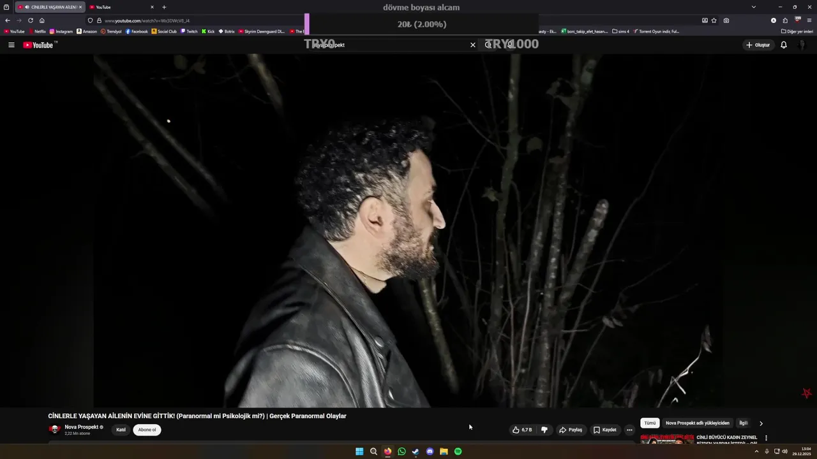Go back in browser history
Screen dimensions: 817x459
tap(8, 20)
